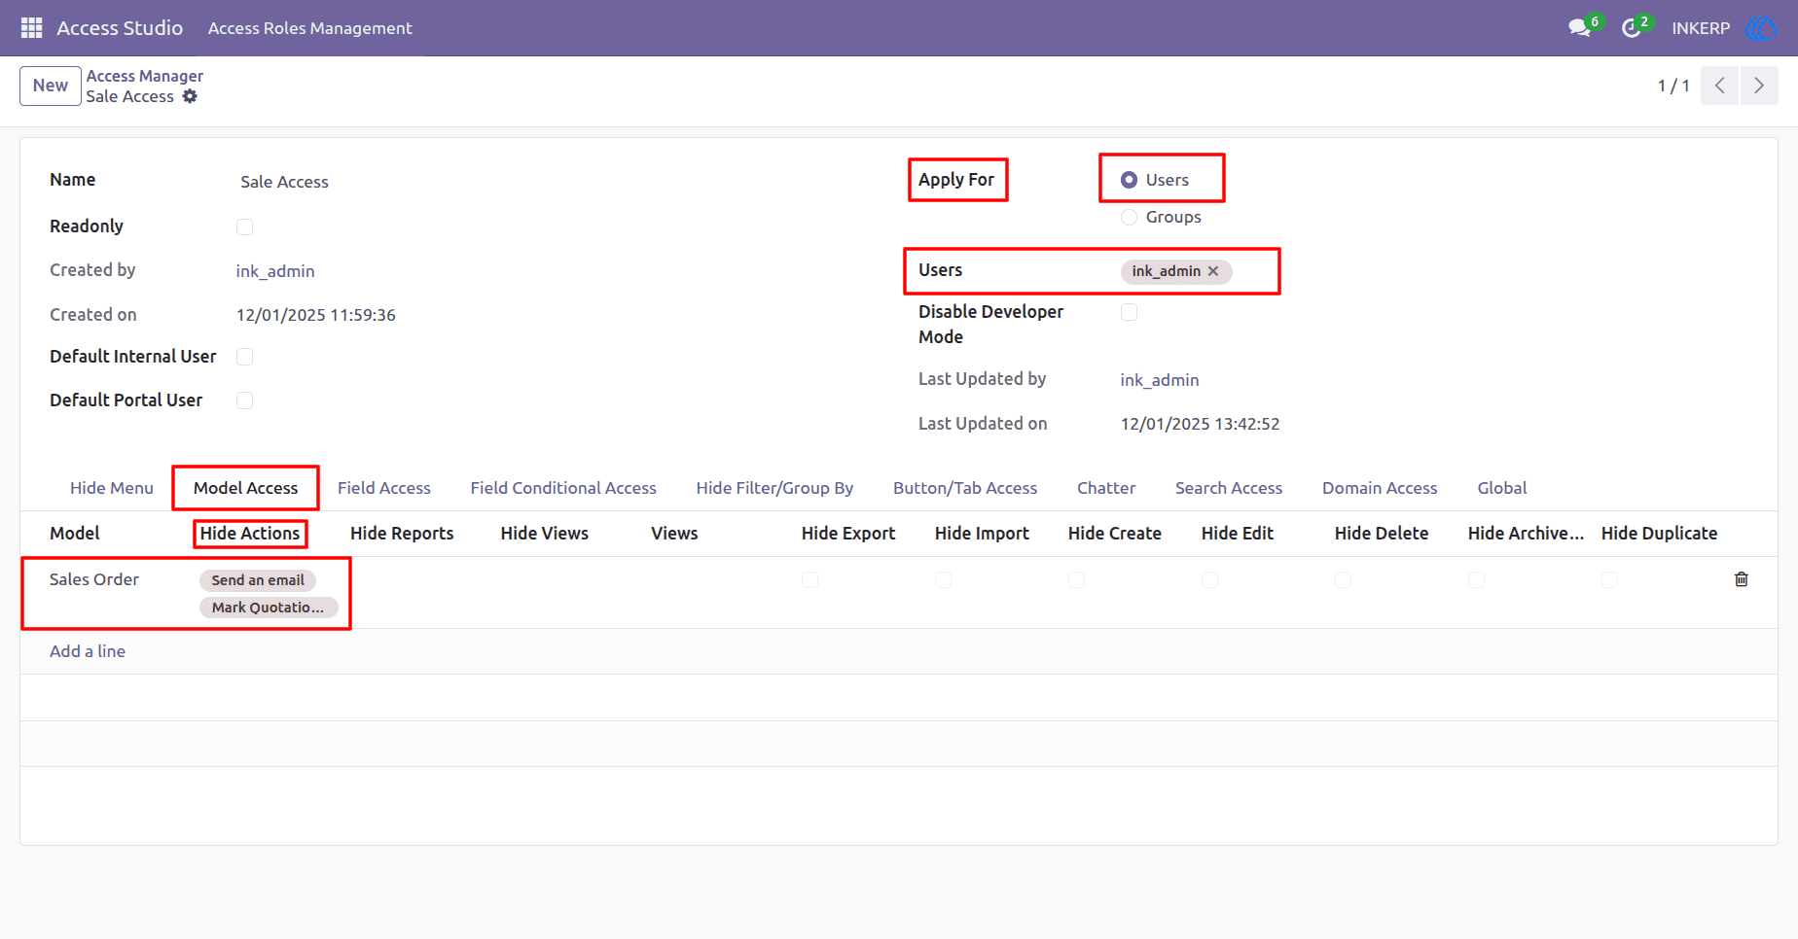The height and width of the screenshot is (939, 1798).
Task: Go to previous record arrow
Action: click(x=1719, y=86)
